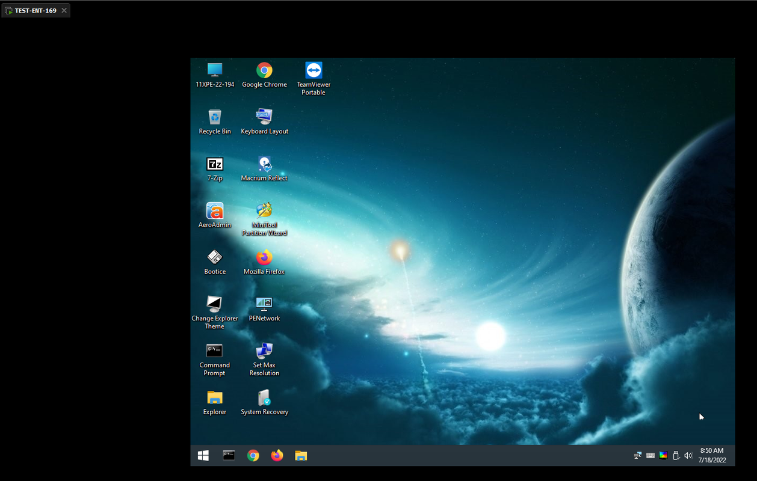
Task: Click the keyboard tray icon
Action: 650,456
